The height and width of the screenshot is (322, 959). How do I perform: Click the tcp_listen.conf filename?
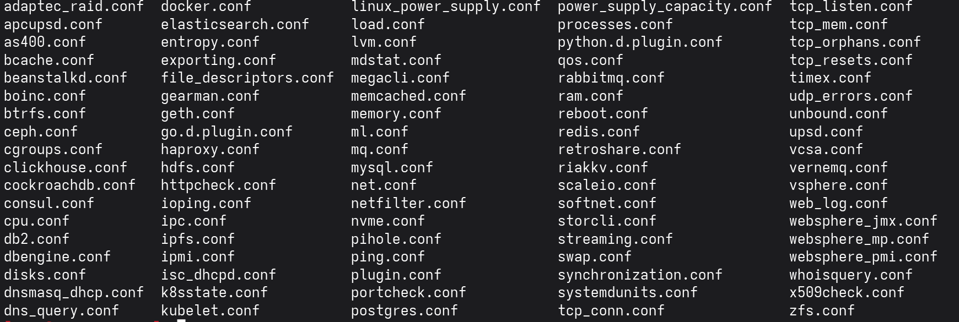(850, 7)
